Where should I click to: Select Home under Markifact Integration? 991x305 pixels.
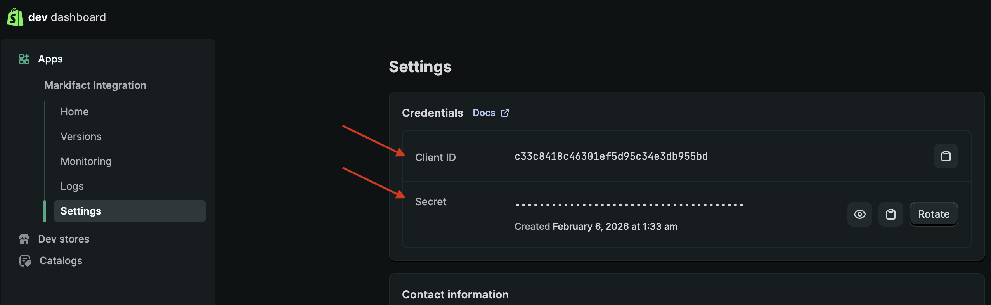(x=74, y=111)
